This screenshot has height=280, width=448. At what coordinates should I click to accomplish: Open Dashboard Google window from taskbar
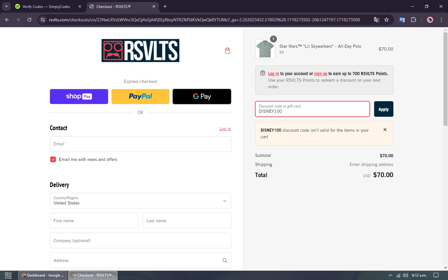[43, 276]
